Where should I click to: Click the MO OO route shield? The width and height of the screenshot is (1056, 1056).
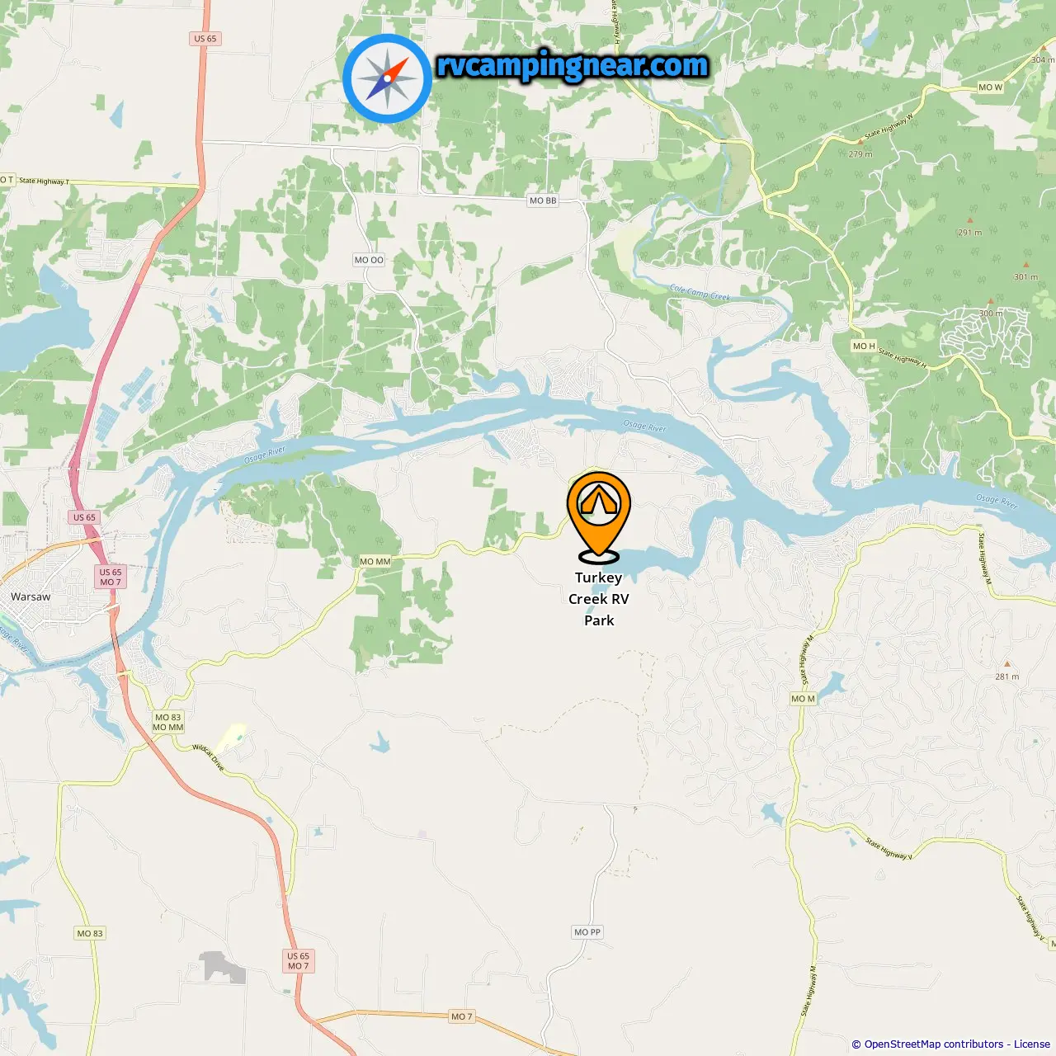pyautogui.click(x=369, y=260)
